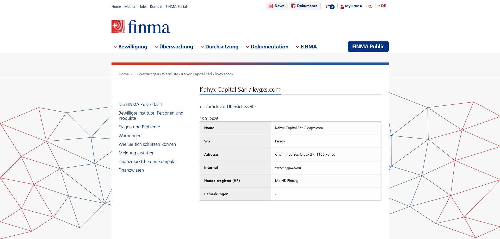Click the Name value Kahyx Capital Sàrl / kygxs.com
500x239 pixels.
click(299, 128)
